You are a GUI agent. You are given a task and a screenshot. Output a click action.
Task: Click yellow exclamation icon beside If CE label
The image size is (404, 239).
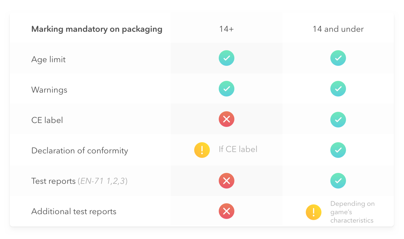[x=202, y=150]
